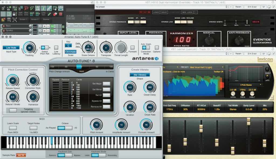
Task: Toggle Low Latency in Auto-Tune
Action: 56,47
